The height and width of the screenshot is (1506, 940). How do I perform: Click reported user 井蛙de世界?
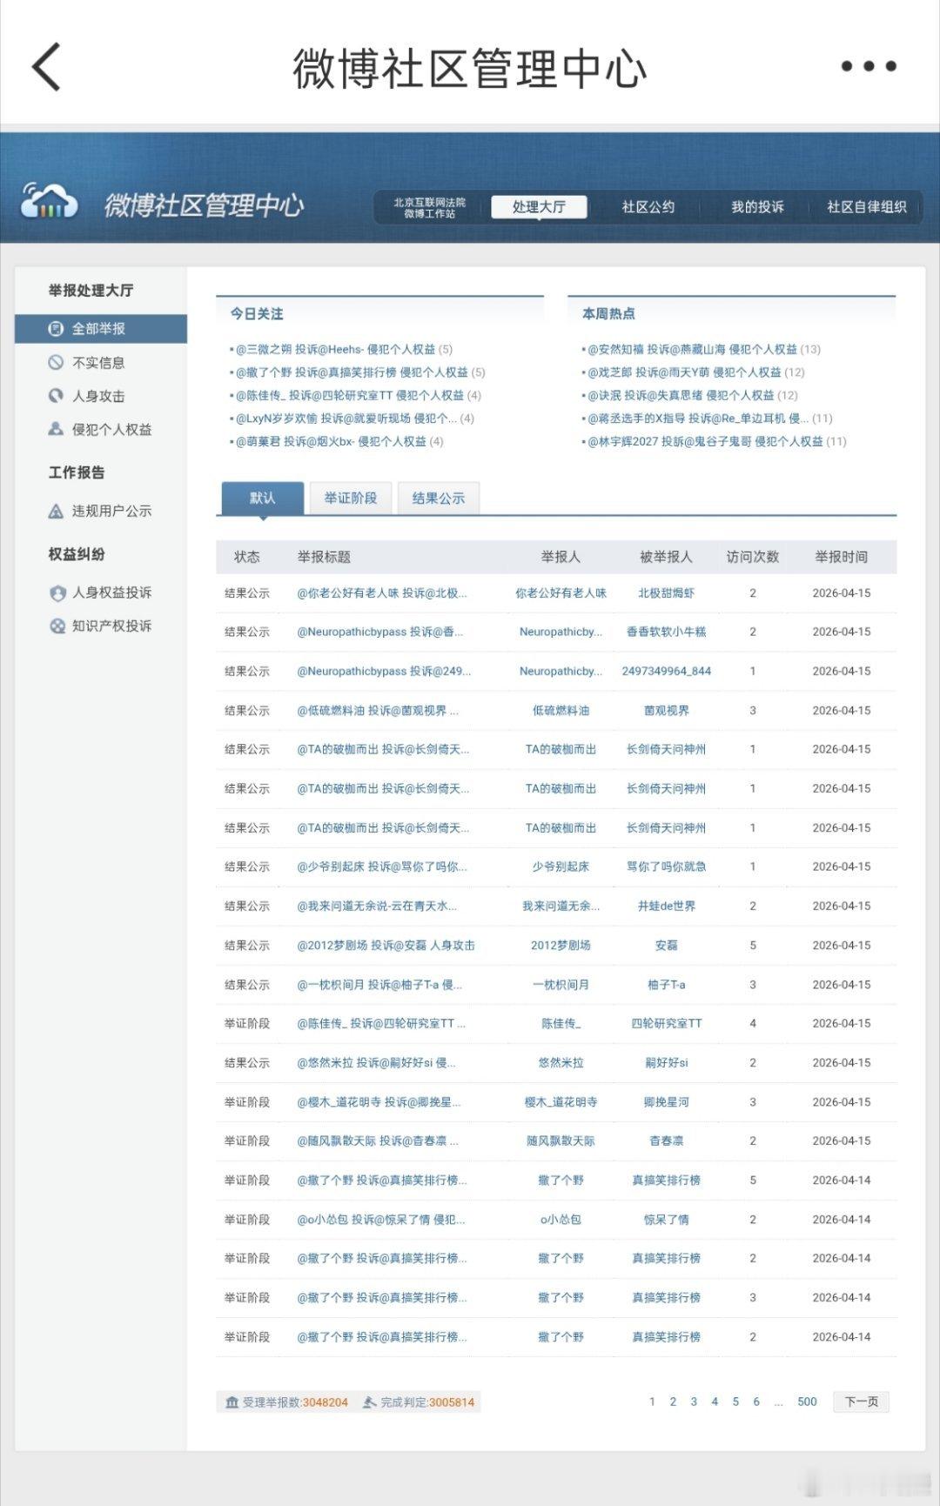(x=667, y=906)
